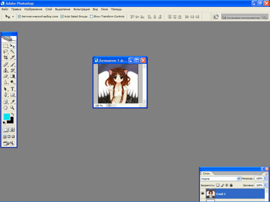Open the Помощь menu
270x202 pixels.
(116, 9)
